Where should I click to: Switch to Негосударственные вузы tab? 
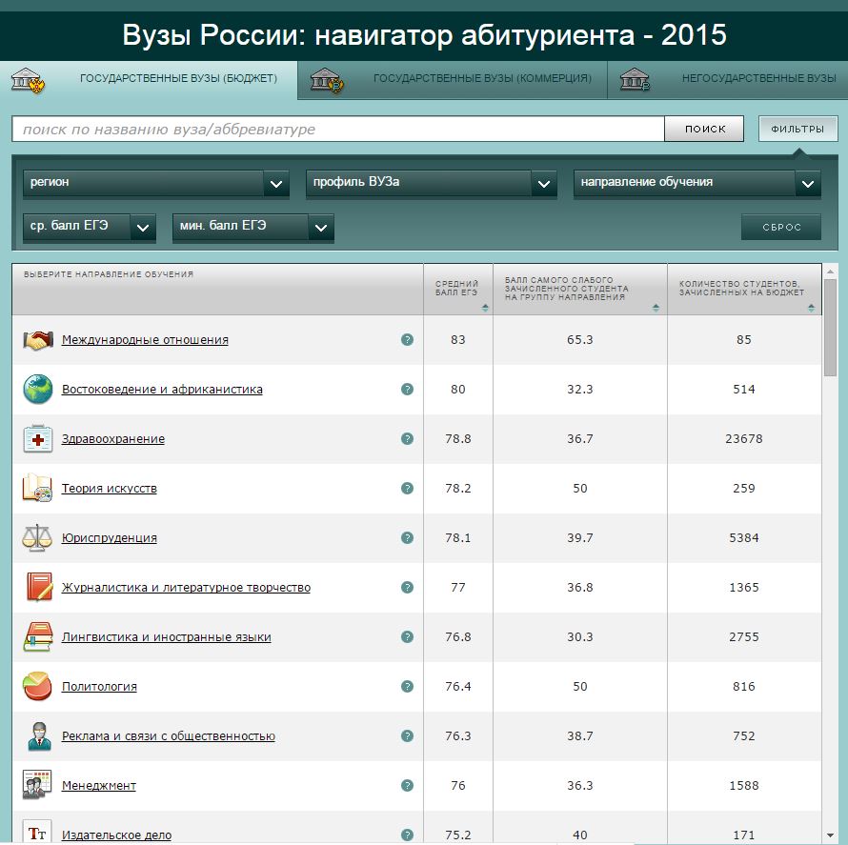click(729, 80)
